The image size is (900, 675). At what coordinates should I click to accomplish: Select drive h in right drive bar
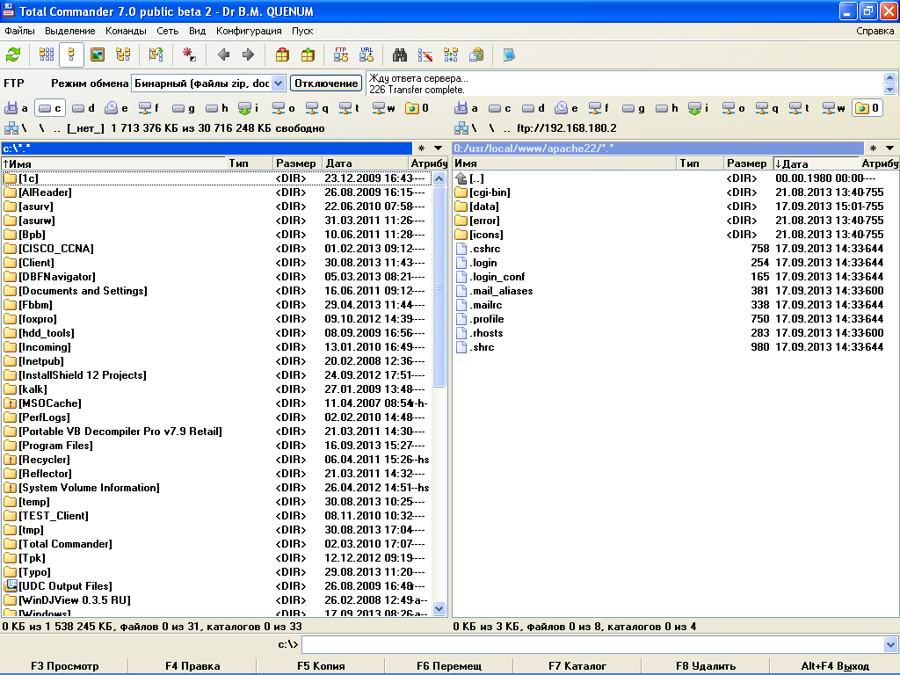(x=666, y=108)
